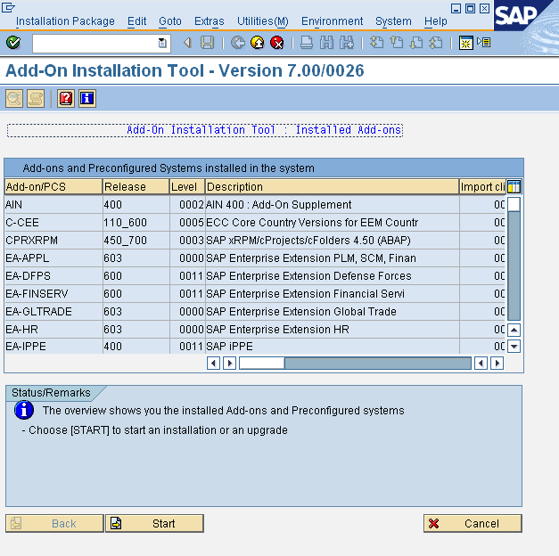Click the Save disk icon in toolbar
Image resolution: width=559 pixels, height=556 pixels.
click(x=207, y=43)
